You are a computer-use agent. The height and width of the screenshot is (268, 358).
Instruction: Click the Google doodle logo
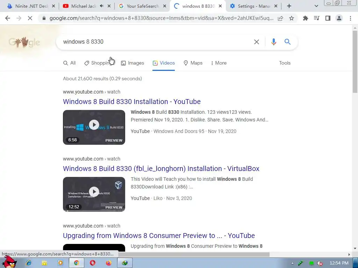pos(24,42)
